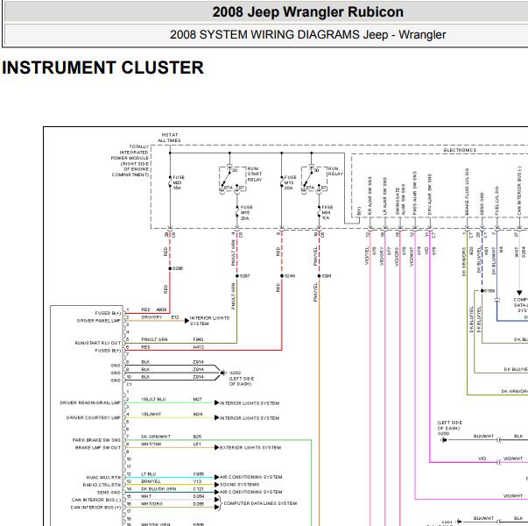Click the "S169" splice label
Viewport: 528px width, 526px height.
[489, 290]
